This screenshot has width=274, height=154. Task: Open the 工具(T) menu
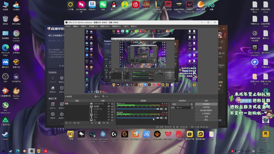click(x=126, y=26)
